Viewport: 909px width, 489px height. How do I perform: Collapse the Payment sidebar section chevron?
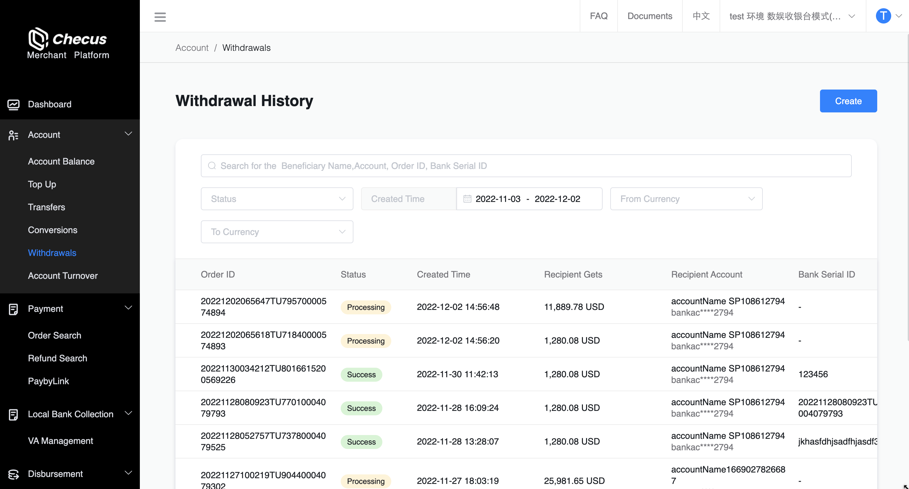pyautogui.click(x=128, y=308)
